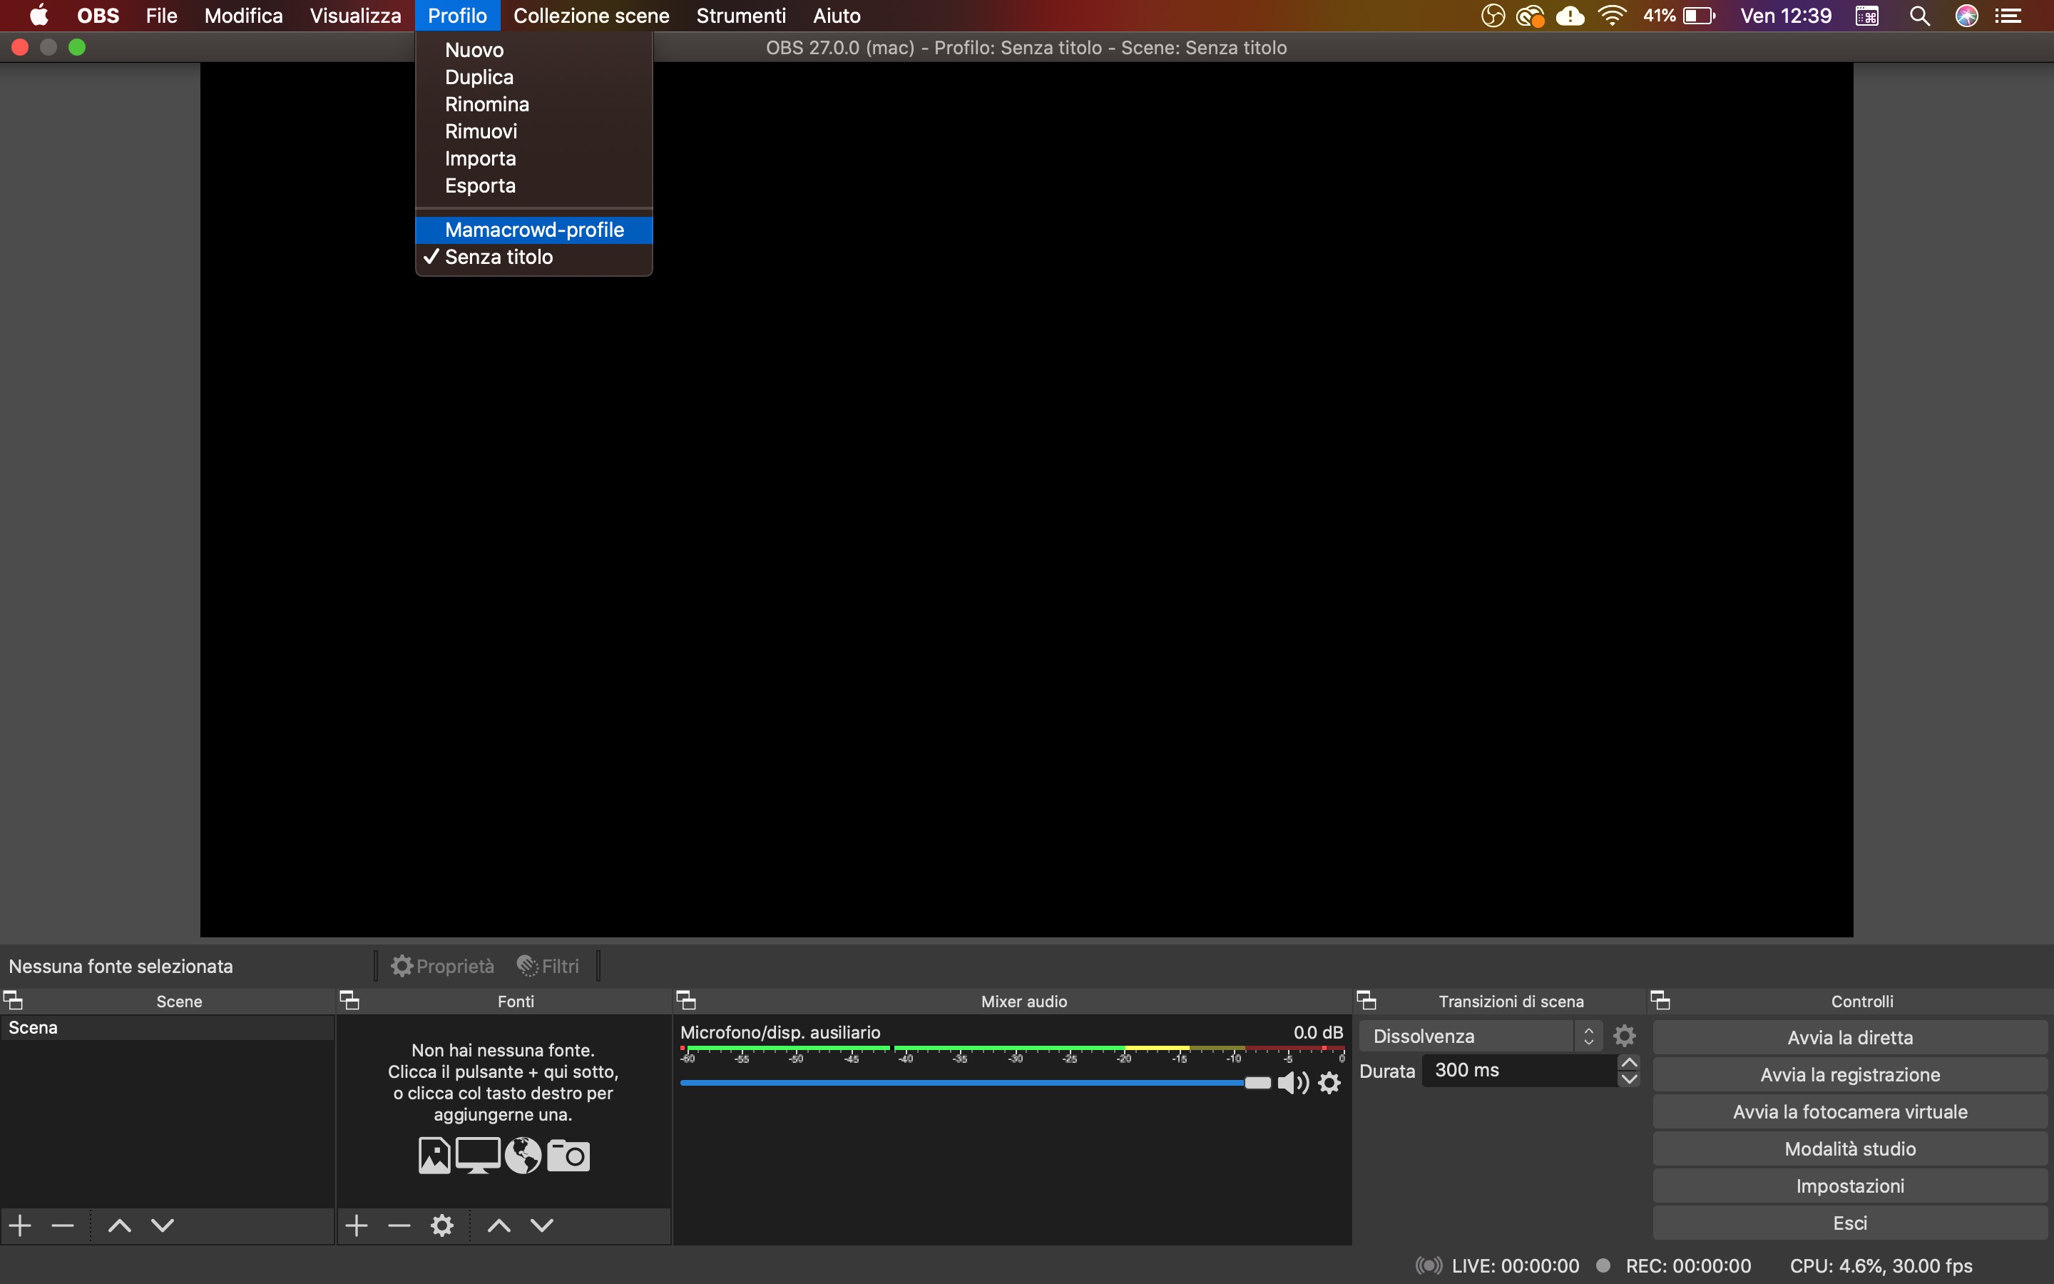
Task: Adjust microphone volume slider
Action: click(1257, 1083)
